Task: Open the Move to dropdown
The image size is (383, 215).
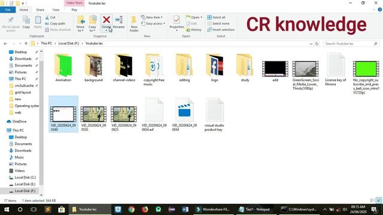Action: point(80,24)
